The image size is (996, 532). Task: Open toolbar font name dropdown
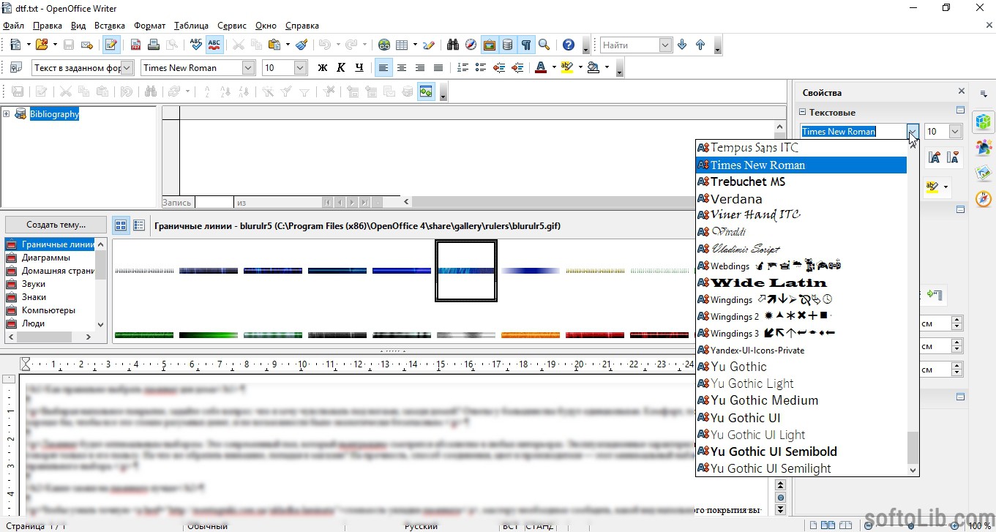pos(247,68)
